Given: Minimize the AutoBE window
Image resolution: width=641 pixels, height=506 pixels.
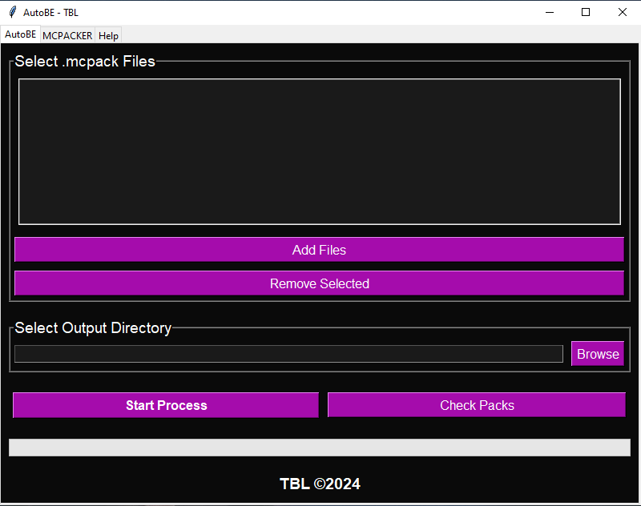Looking at the screenshot, I should click(550, 12).
